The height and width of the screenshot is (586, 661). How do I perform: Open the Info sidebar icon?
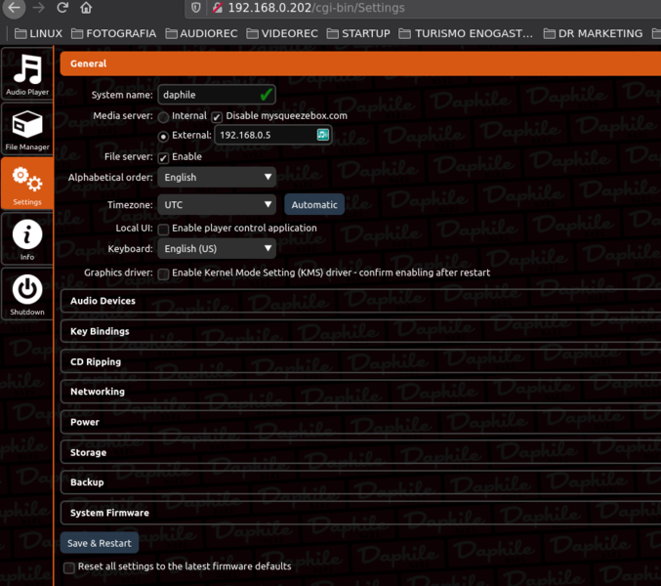(x=26, y=237)
